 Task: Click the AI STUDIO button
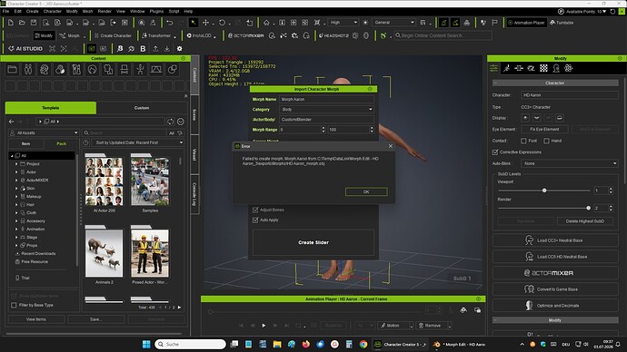[x=25, y=49]
